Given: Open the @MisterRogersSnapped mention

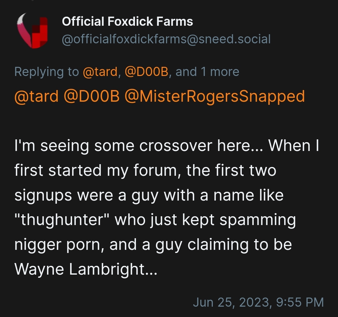Looking at the screenshot, I should click(215, 96).
